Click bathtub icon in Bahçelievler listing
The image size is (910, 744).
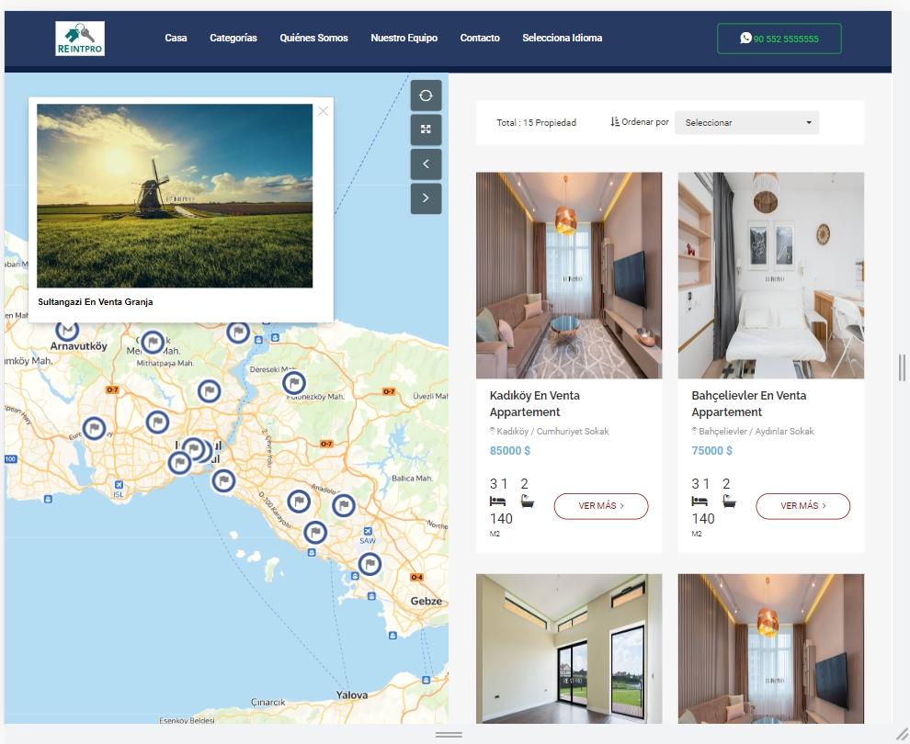729,502
